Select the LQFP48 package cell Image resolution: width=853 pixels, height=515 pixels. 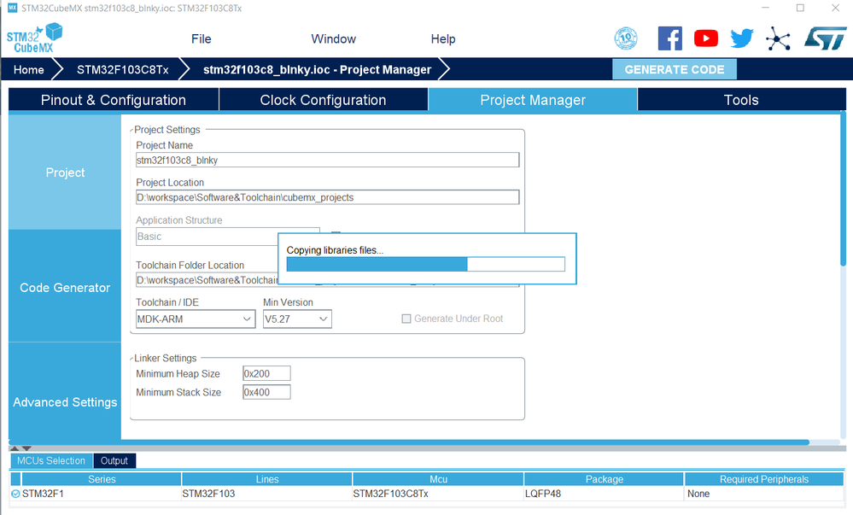tap(604, 494)
